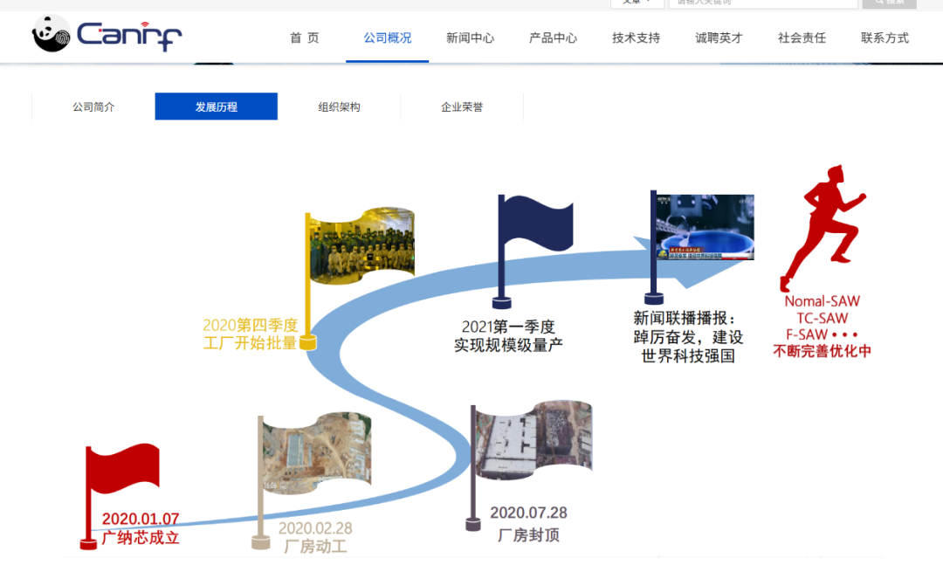Click the news broadcast wafer image
Viewport: 943px width, 565px height.
pos(705,227)
